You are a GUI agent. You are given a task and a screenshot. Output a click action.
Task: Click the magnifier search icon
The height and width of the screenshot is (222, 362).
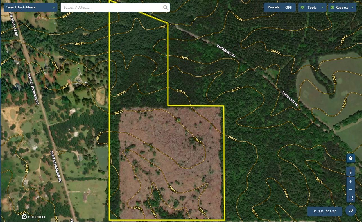pyautogui.click(x=166, y=8)
